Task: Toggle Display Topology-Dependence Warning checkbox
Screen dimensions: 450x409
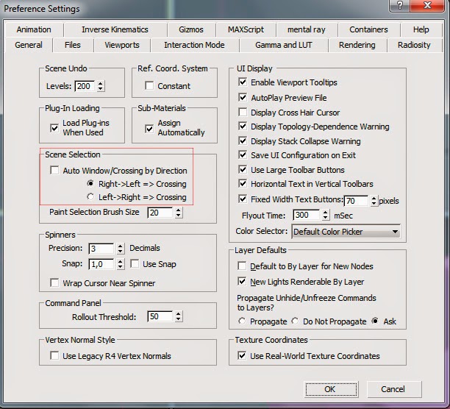Action: [243, 126]
